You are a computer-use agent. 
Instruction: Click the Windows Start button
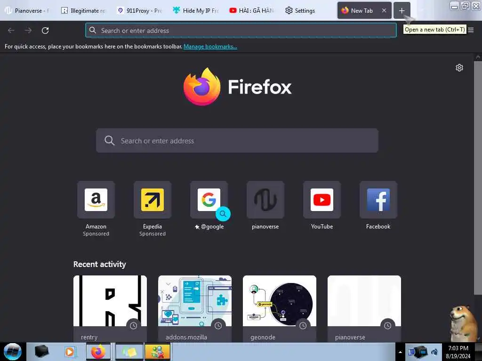pos(13,352)
